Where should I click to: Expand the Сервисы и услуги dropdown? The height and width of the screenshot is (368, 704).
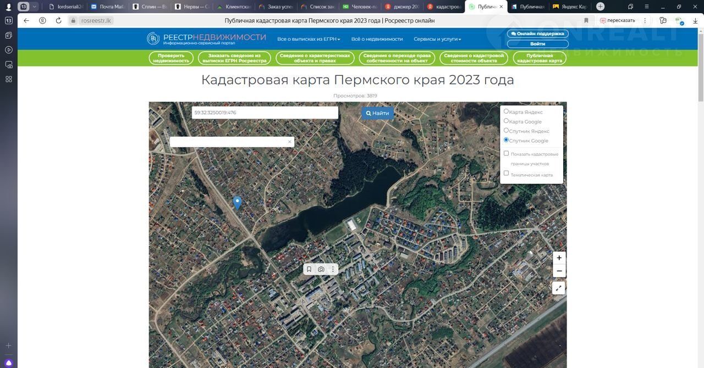437,39
